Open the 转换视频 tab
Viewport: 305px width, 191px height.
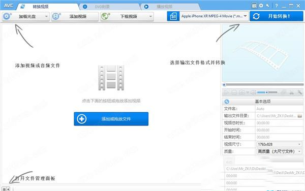[48, 7]
